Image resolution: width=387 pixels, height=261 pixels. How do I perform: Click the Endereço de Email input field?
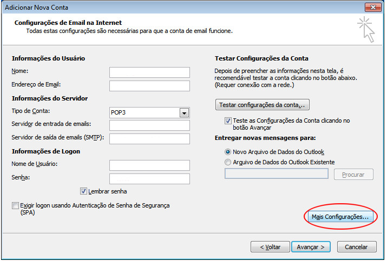coord(149,86)
